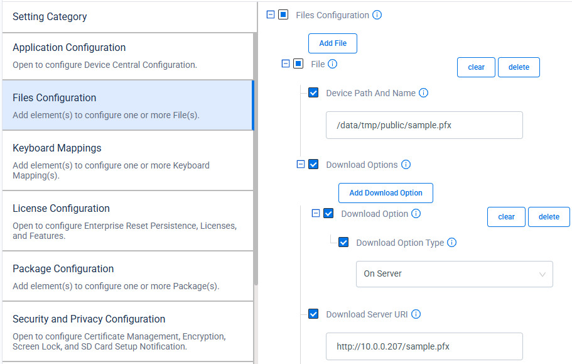Collapse the Files Configuration tree node

271,14
